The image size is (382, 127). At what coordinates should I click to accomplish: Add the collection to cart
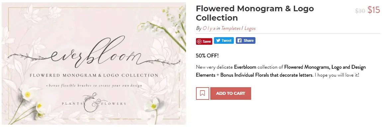pyautogui.click(x=231, y=94)
